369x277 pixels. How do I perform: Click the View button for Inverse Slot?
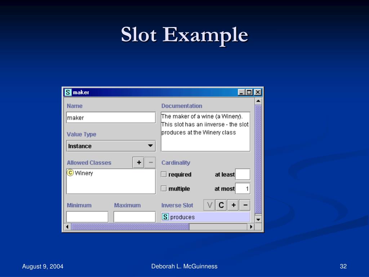pos(209,205)
